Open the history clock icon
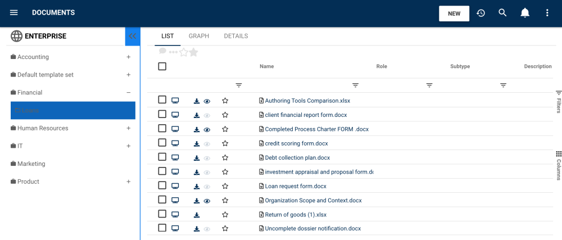Screen dimensions: 562x240 tap(481, 13)
